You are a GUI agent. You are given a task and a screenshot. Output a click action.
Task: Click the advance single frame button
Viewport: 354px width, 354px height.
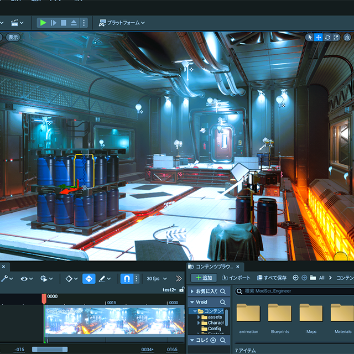click(54, 23)
